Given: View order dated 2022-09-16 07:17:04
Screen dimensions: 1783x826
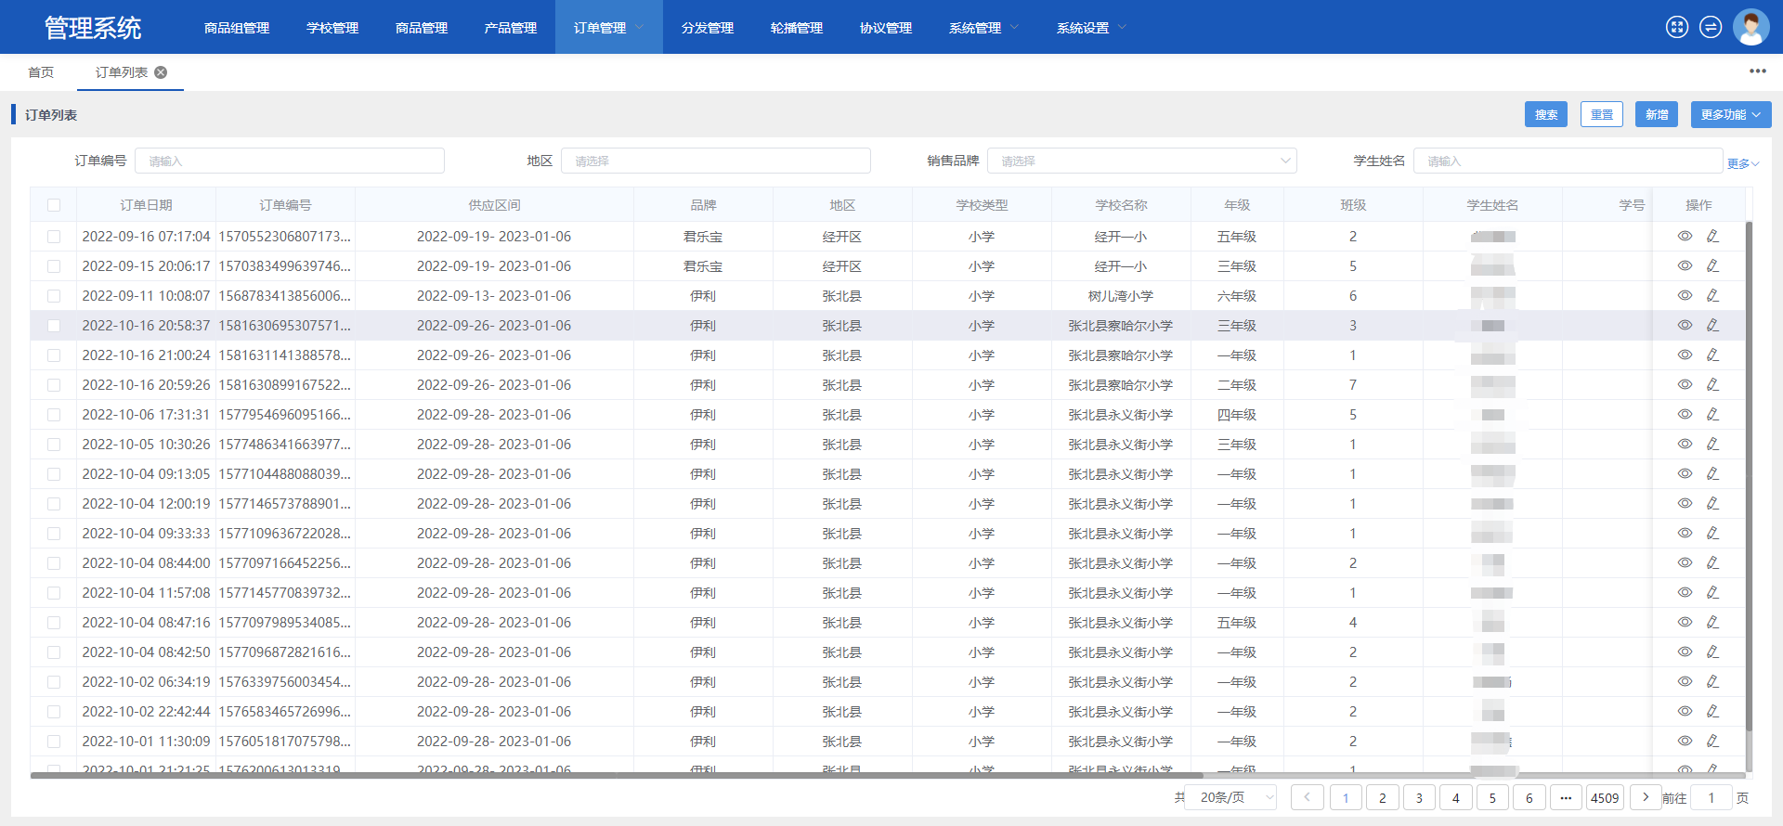Looking at the screenshot, I should click(1685, 236).
